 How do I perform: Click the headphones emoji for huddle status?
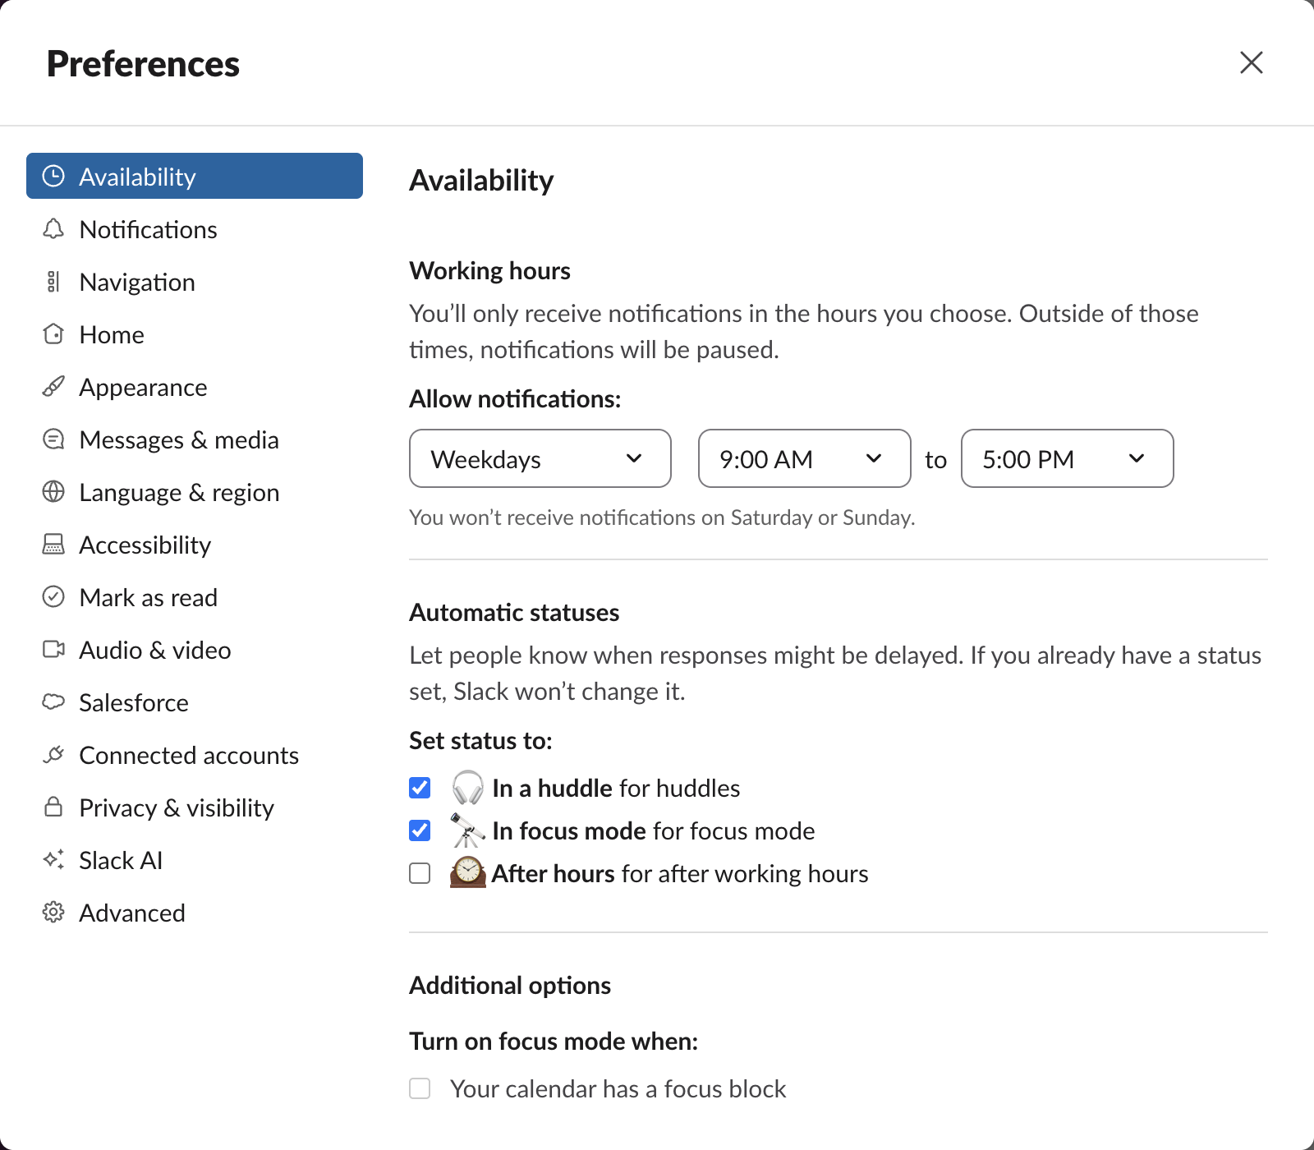tap(468, 788)
